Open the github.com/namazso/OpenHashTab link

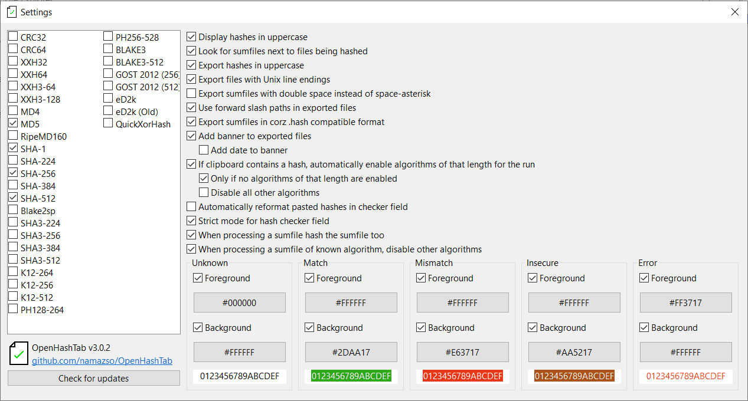tap(102, 360)
